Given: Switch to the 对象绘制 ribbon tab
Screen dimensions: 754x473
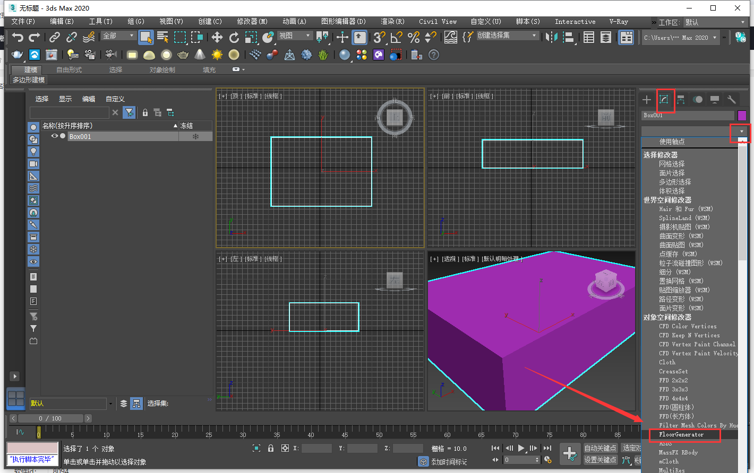Looking at the screenshot, I should click(x=162, y=70).
